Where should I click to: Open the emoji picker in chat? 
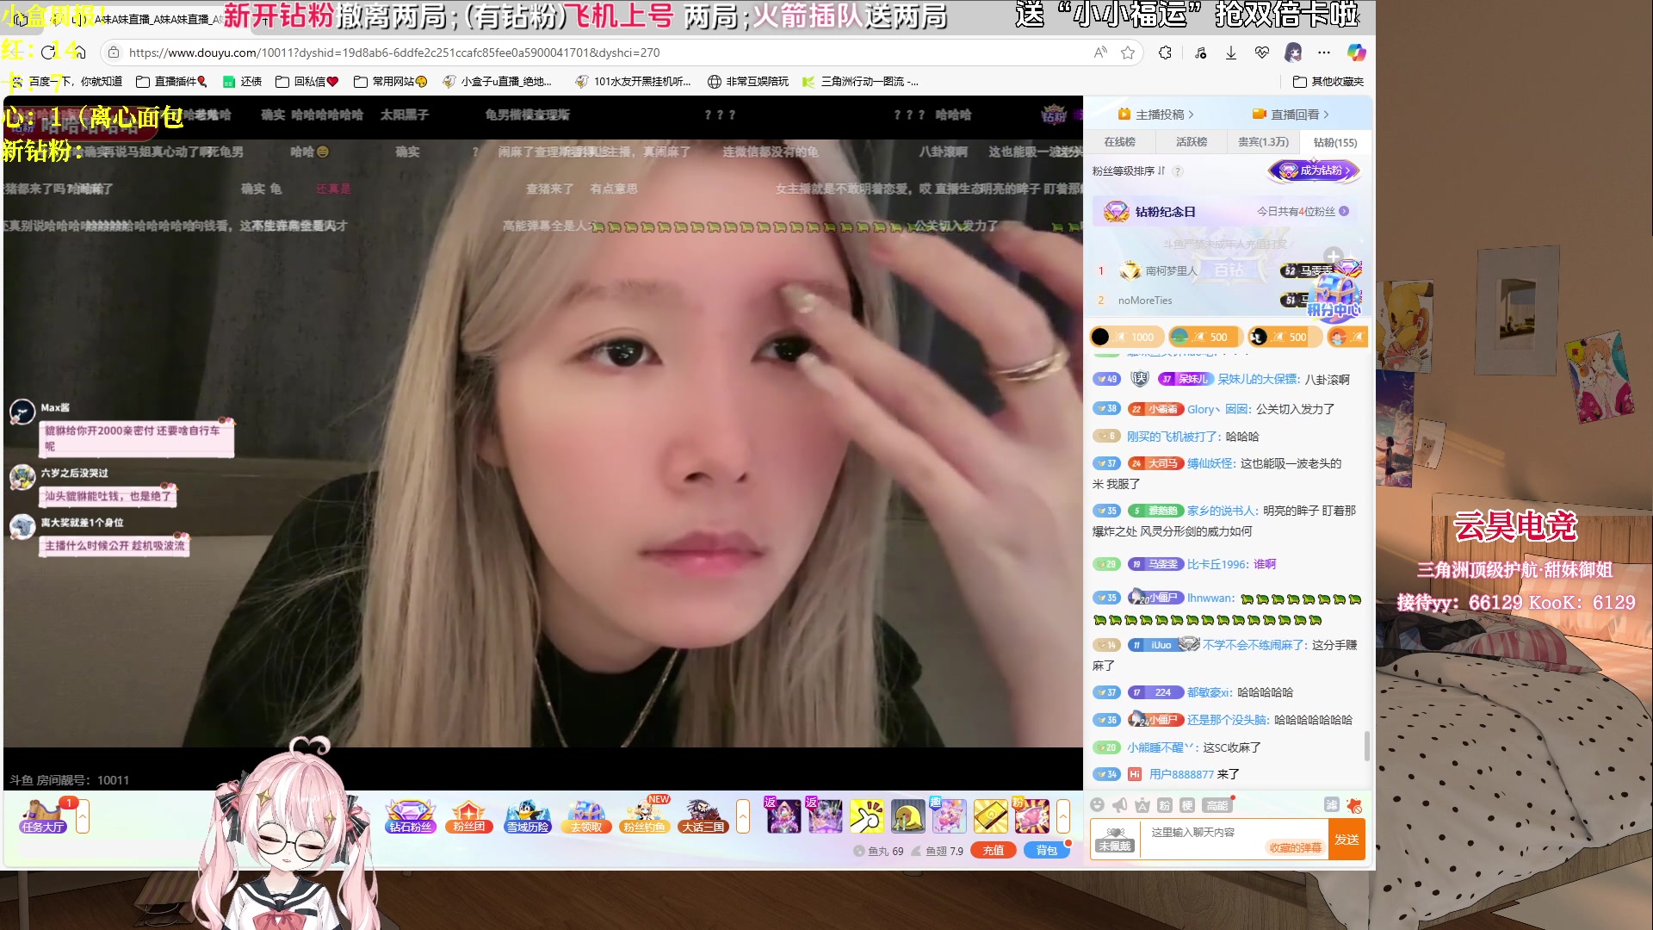pos(1097,805)
